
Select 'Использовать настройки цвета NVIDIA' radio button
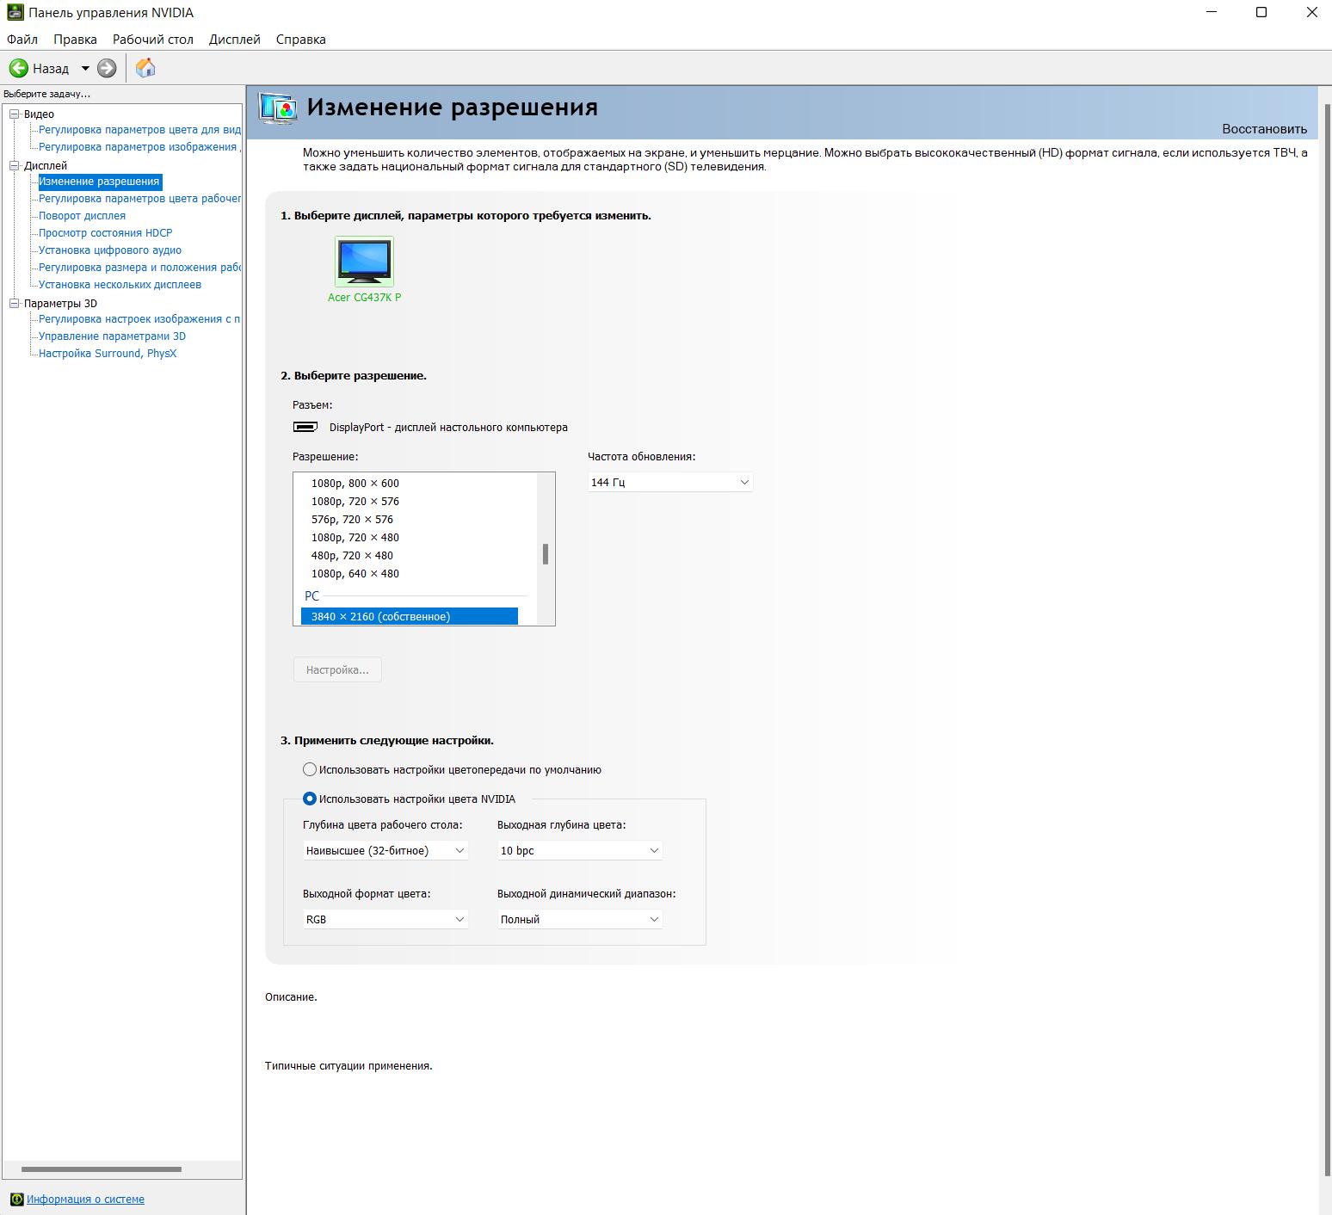pos(310,799)
